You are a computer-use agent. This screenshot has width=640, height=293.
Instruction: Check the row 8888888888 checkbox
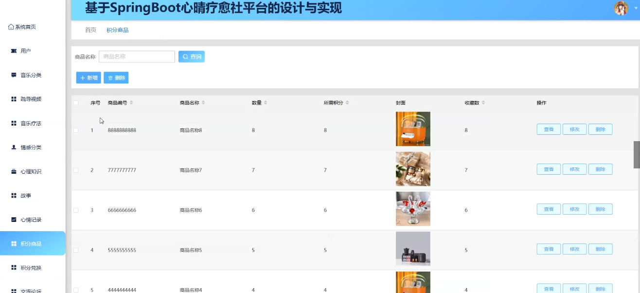76,130
